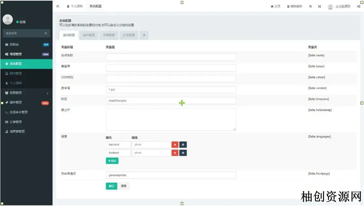Click the fullscreen expand icon in header
The image size is (364, 206).
click(x=319, y=6)
